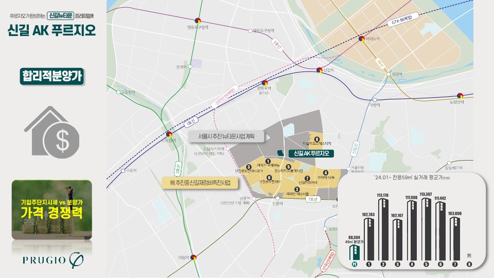Click map marker 7 at 신길파크자이
494x278 pixels.
point(307,179)
